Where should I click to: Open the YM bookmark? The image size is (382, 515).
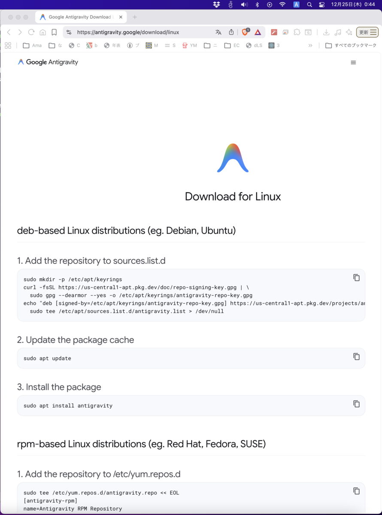click(x=190, y=45)
